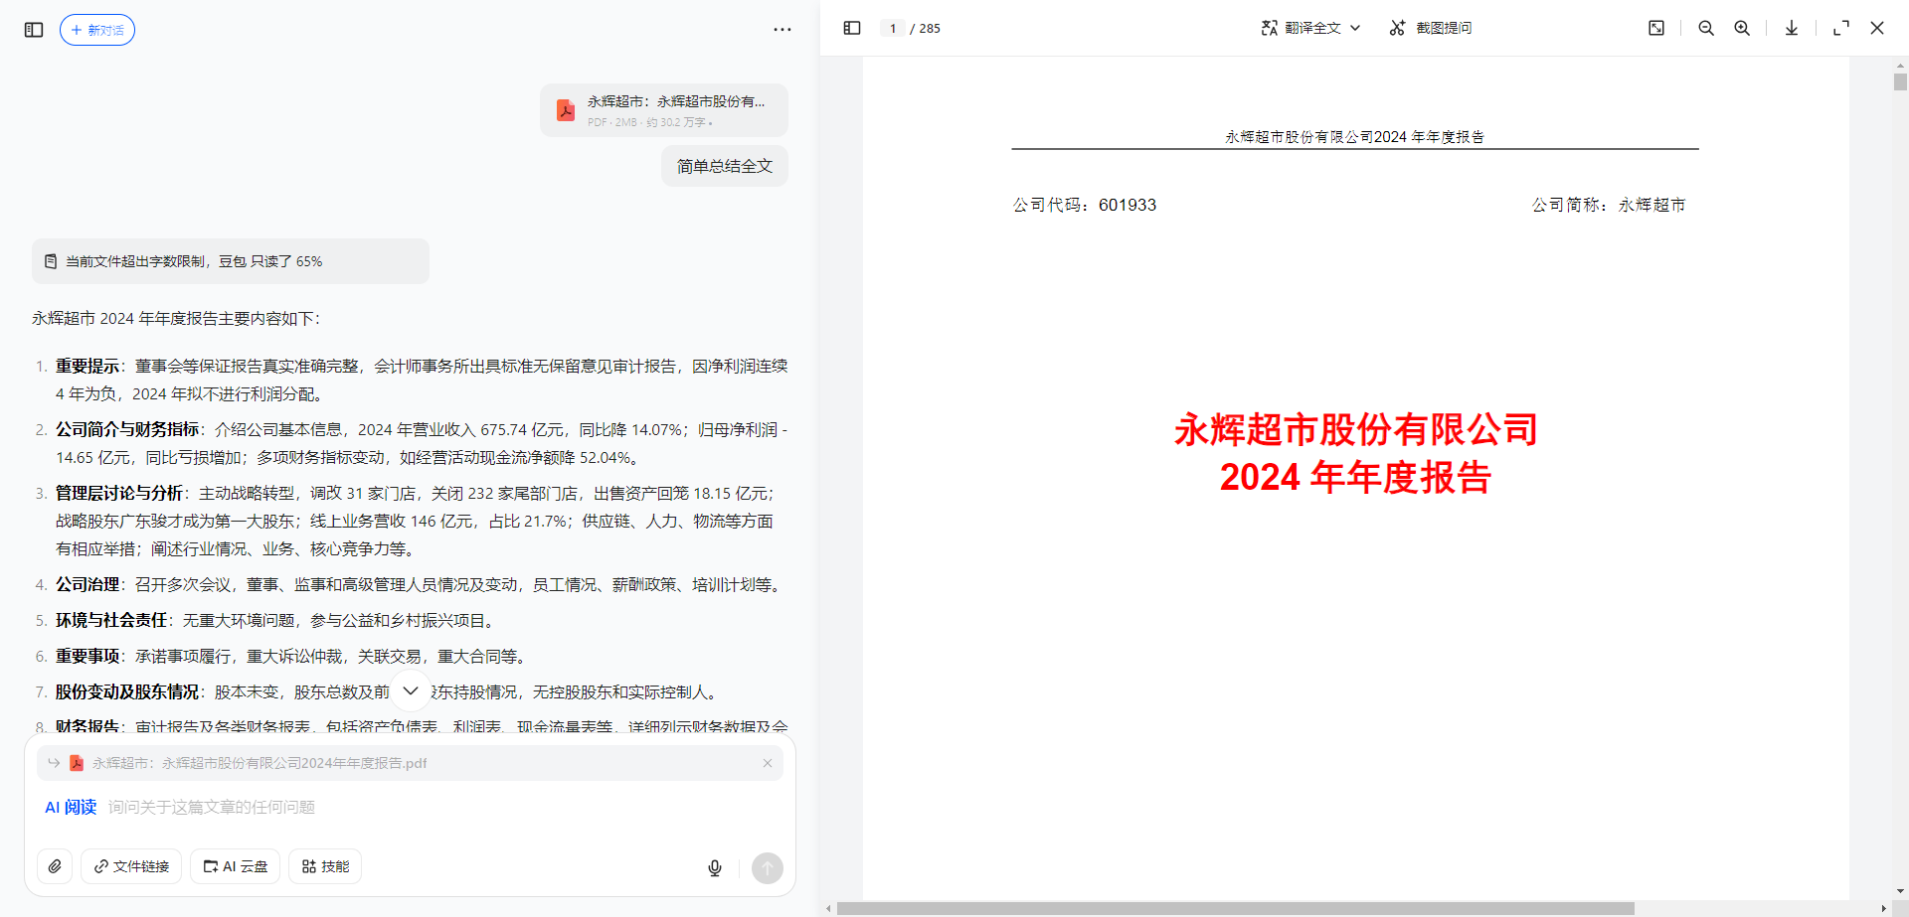Image resolution: width=1909 pixels, height=917 pixels.
Task: Click the PDF file icon in the reference chip
Action: click(x=77, y=763)
